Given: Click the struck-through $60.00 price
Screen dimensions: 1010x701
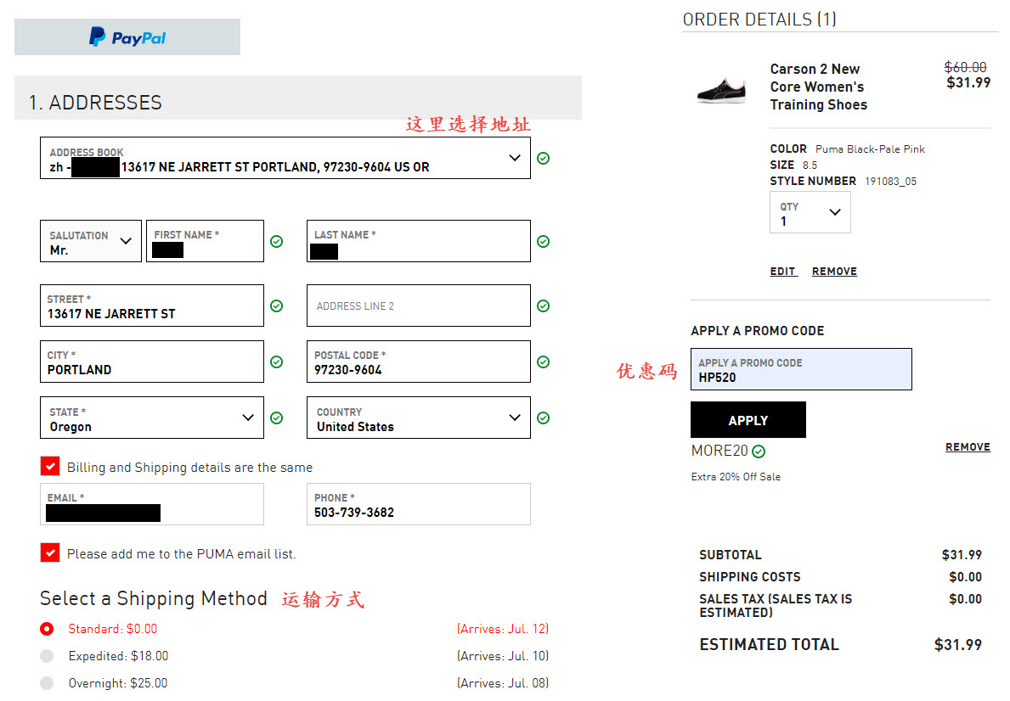Looking at the screenshot, I should click(965, 67).
